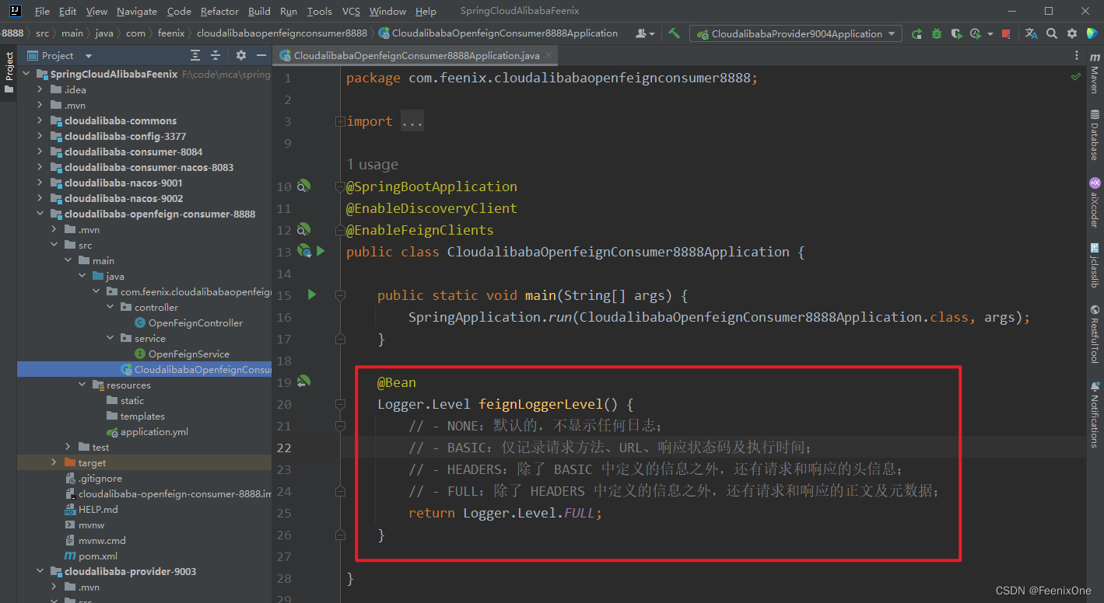Click the run gutter arrow beside main method

(312, 295)
